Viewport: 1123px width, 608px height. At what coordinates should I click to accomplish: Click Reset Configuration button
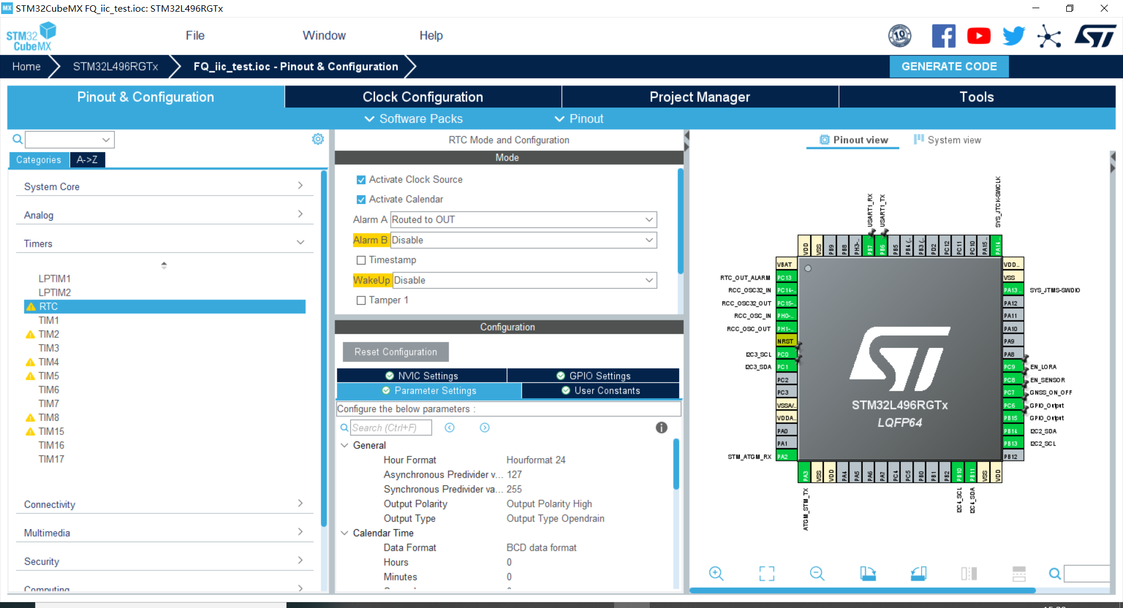coord(395,352)
